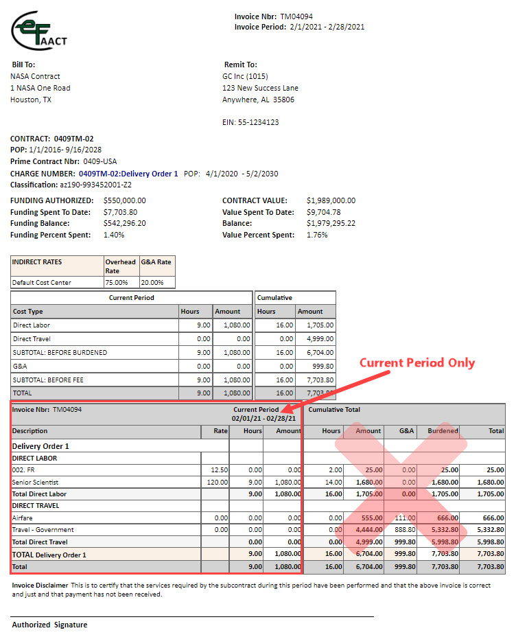Image resolution: width=516 pixels, height=637 pixels.
Task: Select the red "Current Period Only" annotation
Action: point(417,362)
